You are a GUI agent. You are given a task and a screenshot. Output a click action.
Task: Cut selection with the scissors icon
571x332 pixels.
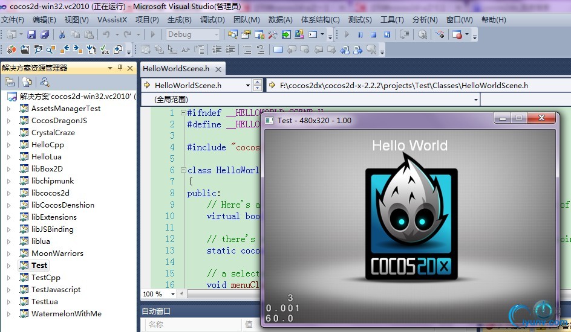point(62,34)
